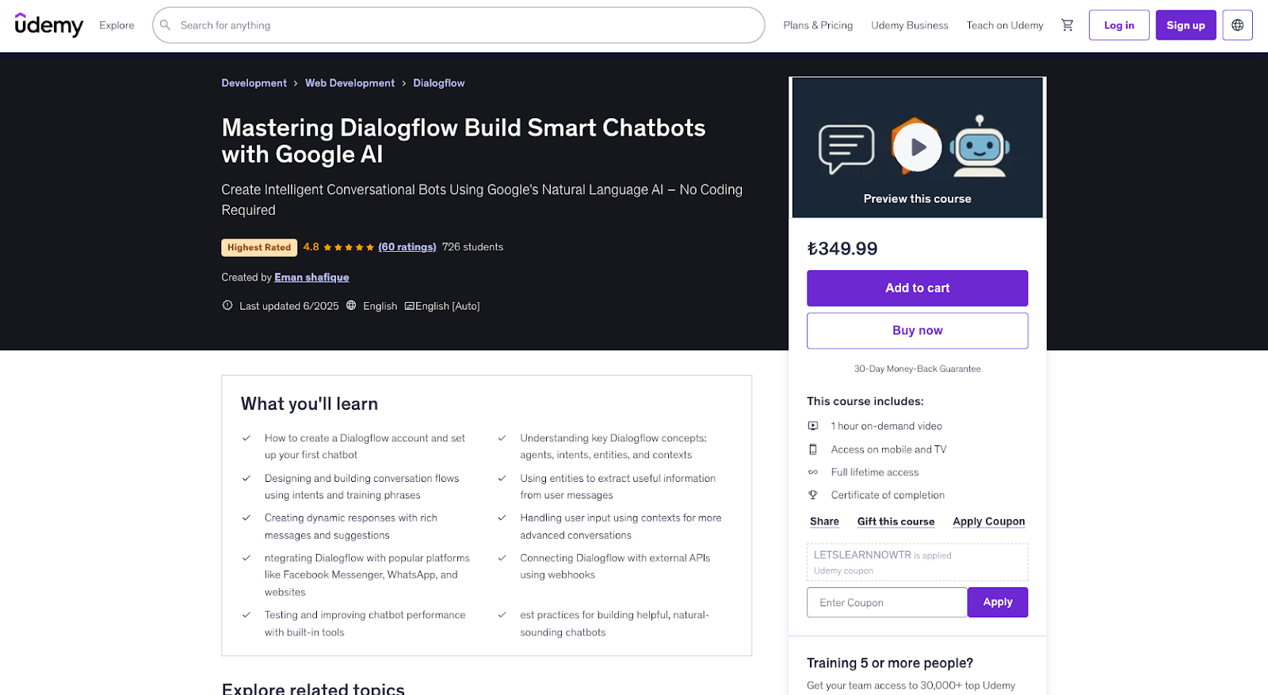Image resolution: width=1268 pixels, height=695 pixels.
Task: Click the checkmark beside 'Using entities to extract'
Action: click(502, 479)
